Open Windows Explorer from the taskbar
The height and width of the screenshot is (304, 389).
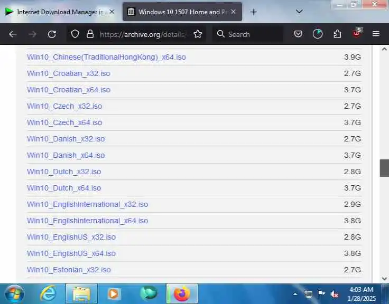coord(81,294)
